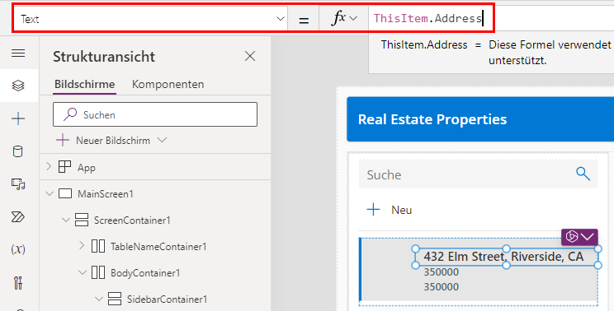This screenshot has height=311, width=614.
Task: Click the search icon in app Suche field
Action: pos(583,174)
